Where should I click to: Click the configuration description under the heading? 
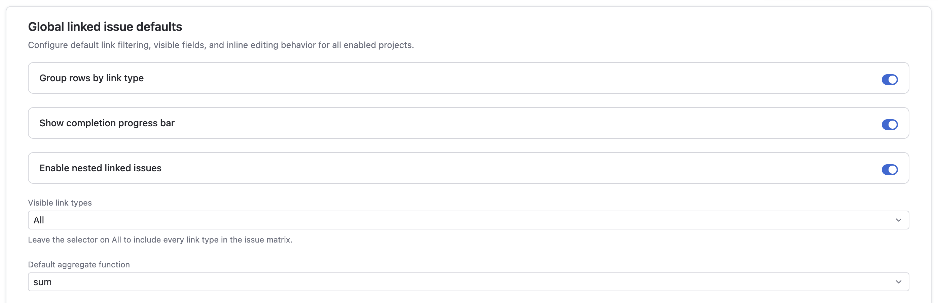(221, 45)
